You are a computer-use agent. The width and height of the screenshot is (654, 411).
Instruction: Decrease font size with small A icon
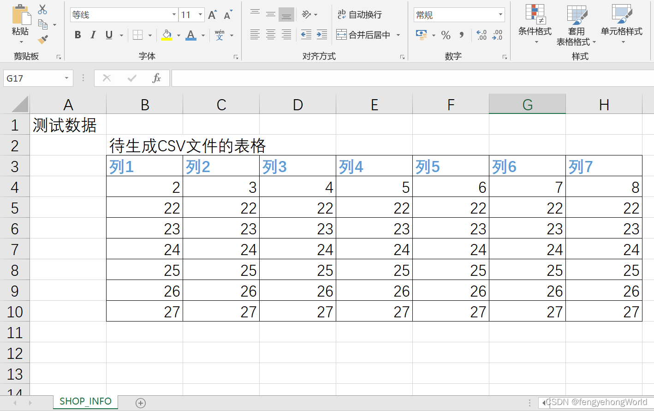pos(228,15)
